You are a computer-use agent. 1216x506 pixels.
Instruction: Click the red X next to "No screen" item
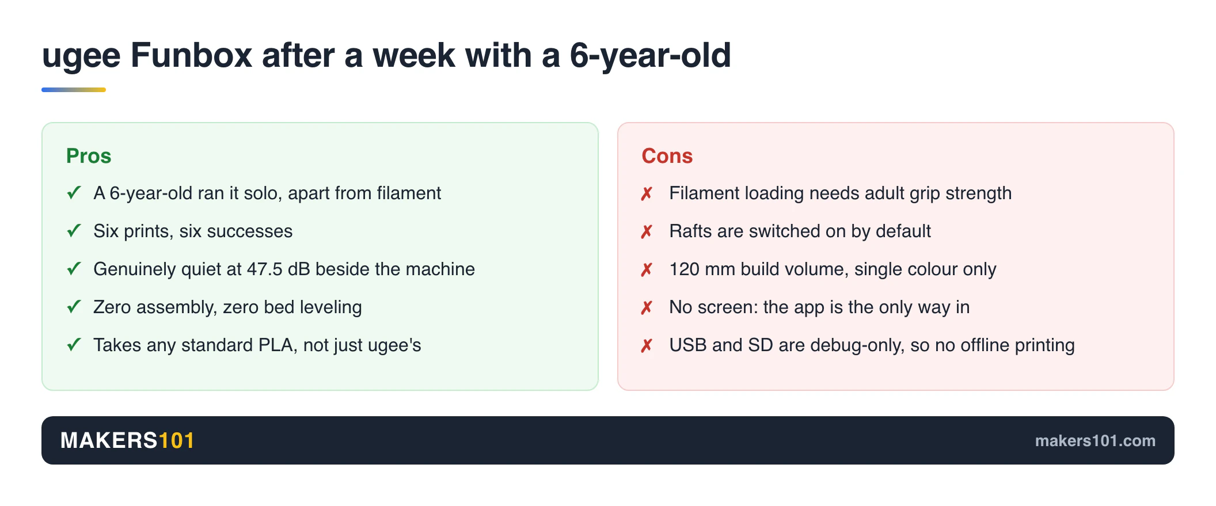647,307
